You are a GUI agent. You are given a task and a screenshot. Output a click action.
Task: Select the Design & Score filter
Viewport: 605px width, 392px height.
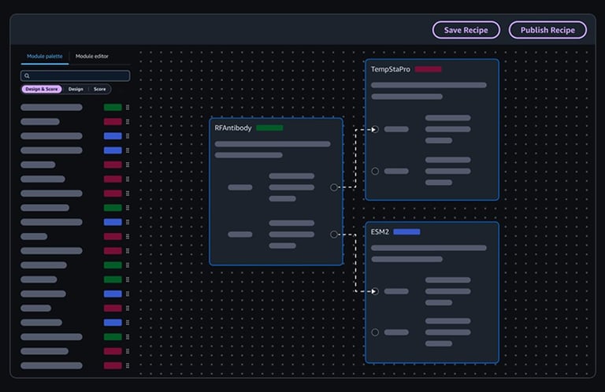pyautogui.click(x=41, y=89)
